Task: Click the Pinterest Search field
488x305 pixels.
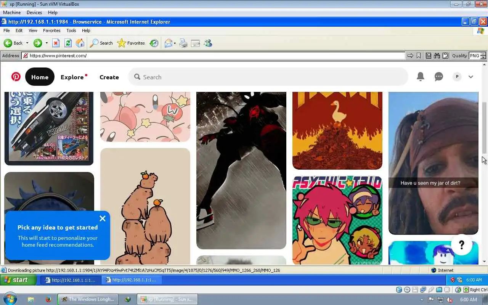Action: pos(268,77)
